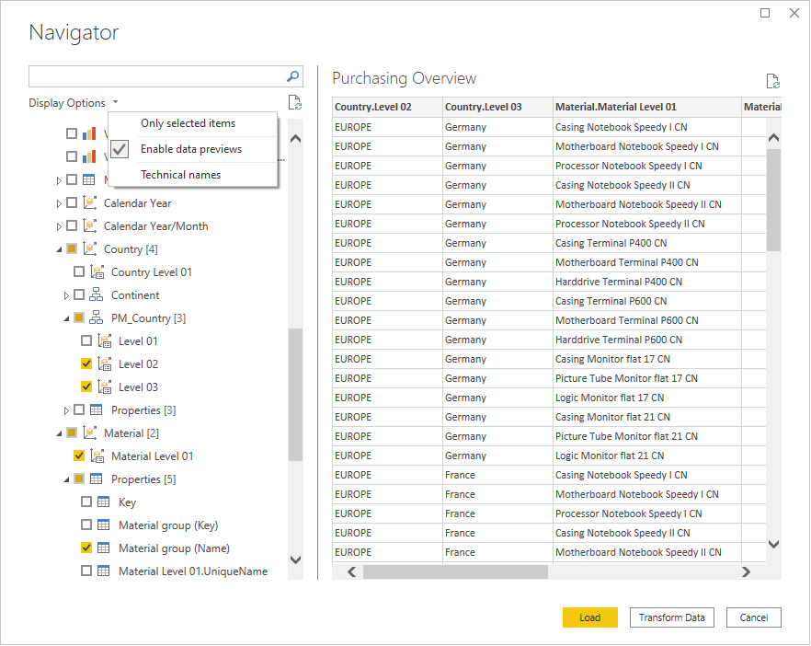
Task: Click the Transform Data button
Action: coord(671,617)
